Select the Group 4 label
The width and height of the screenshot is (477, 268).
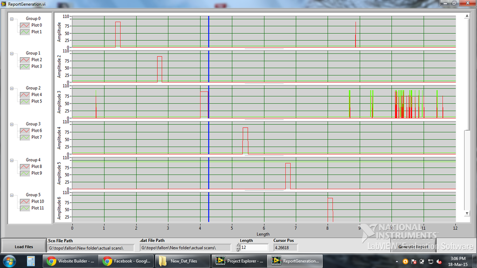point(33,160)
